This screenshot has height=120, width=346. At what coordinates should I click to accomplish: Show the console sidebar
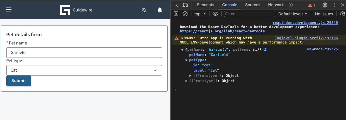176,14
